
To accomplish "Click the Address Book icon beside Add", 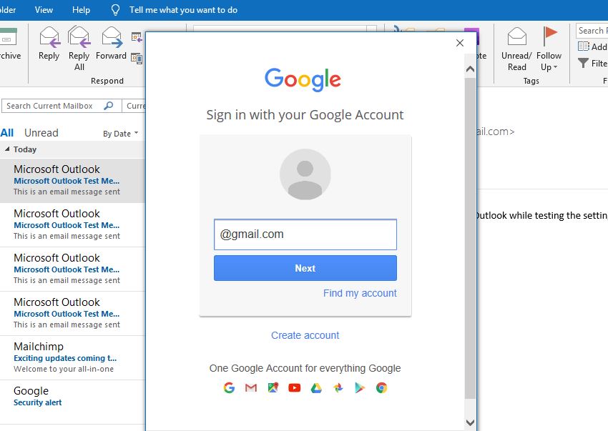I will tap(583, 46).
